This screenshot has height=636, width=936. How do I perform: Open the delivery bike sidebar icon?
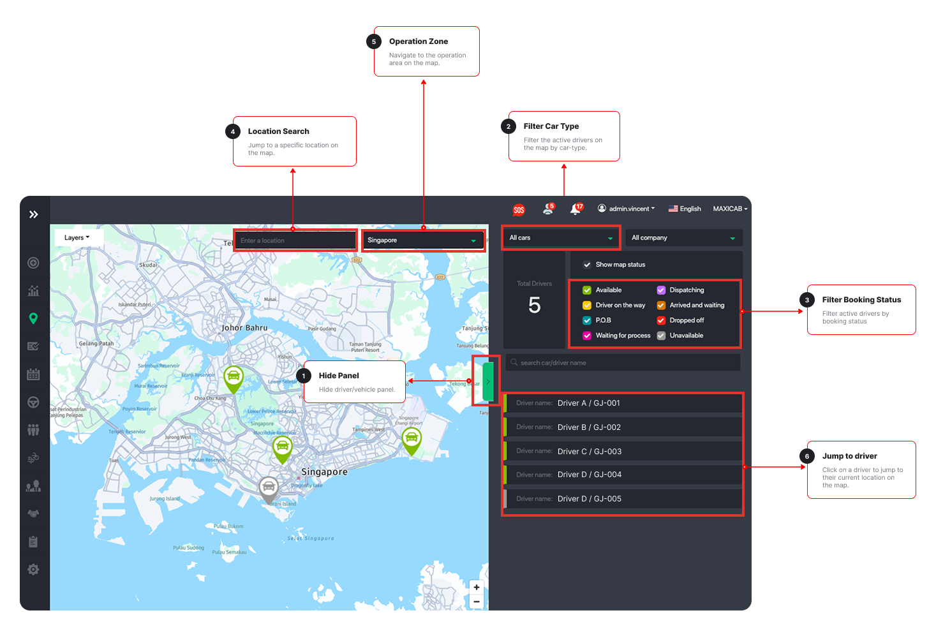(34, 457)
